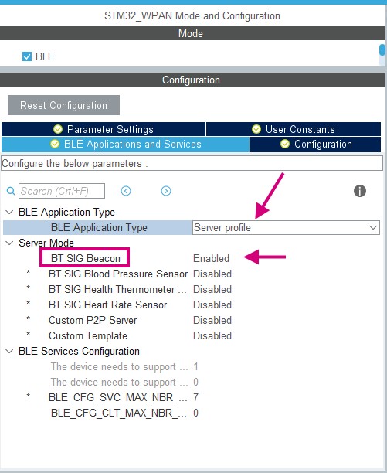Toggle Custom P2P Server Disabled value
Viewport: 387px width, 473px height.
click(x=212, y=321)
